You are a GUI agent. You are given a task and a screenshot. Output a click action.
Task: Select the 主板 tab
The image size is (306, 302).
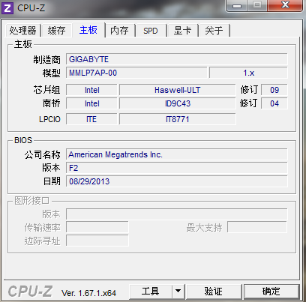(x=88, y=30)
